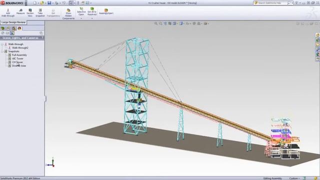320x180 pixels.
Task: Activate the Section View command
Action: pyautogui.click(x=30, y=12)
